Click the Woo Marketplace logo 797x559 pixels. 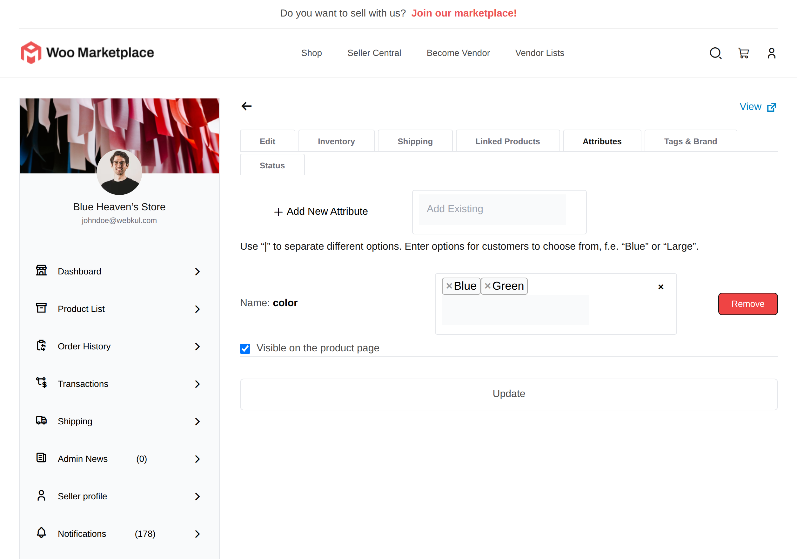click(87, 52)
